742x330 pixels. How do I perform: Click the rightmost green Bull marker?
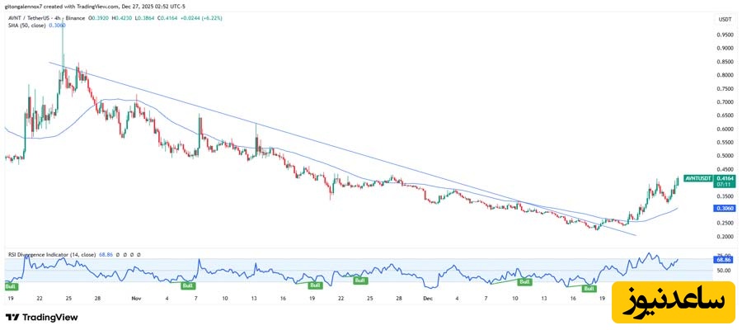[x=589, y=289]
